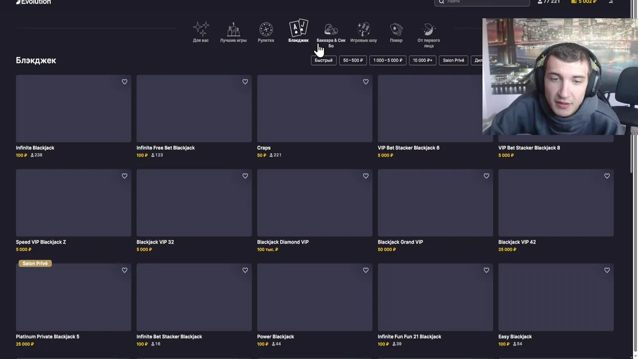Open the Infinite Fun Fun 21 Blackjack thumbnail
The width and height of the screenshot is (638, 359).
pos(435,297)
